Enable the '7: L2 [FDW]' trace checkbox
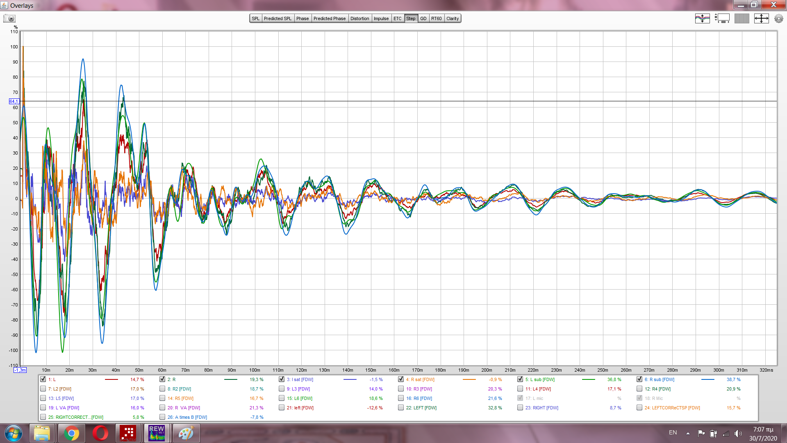 pos(43,389)
